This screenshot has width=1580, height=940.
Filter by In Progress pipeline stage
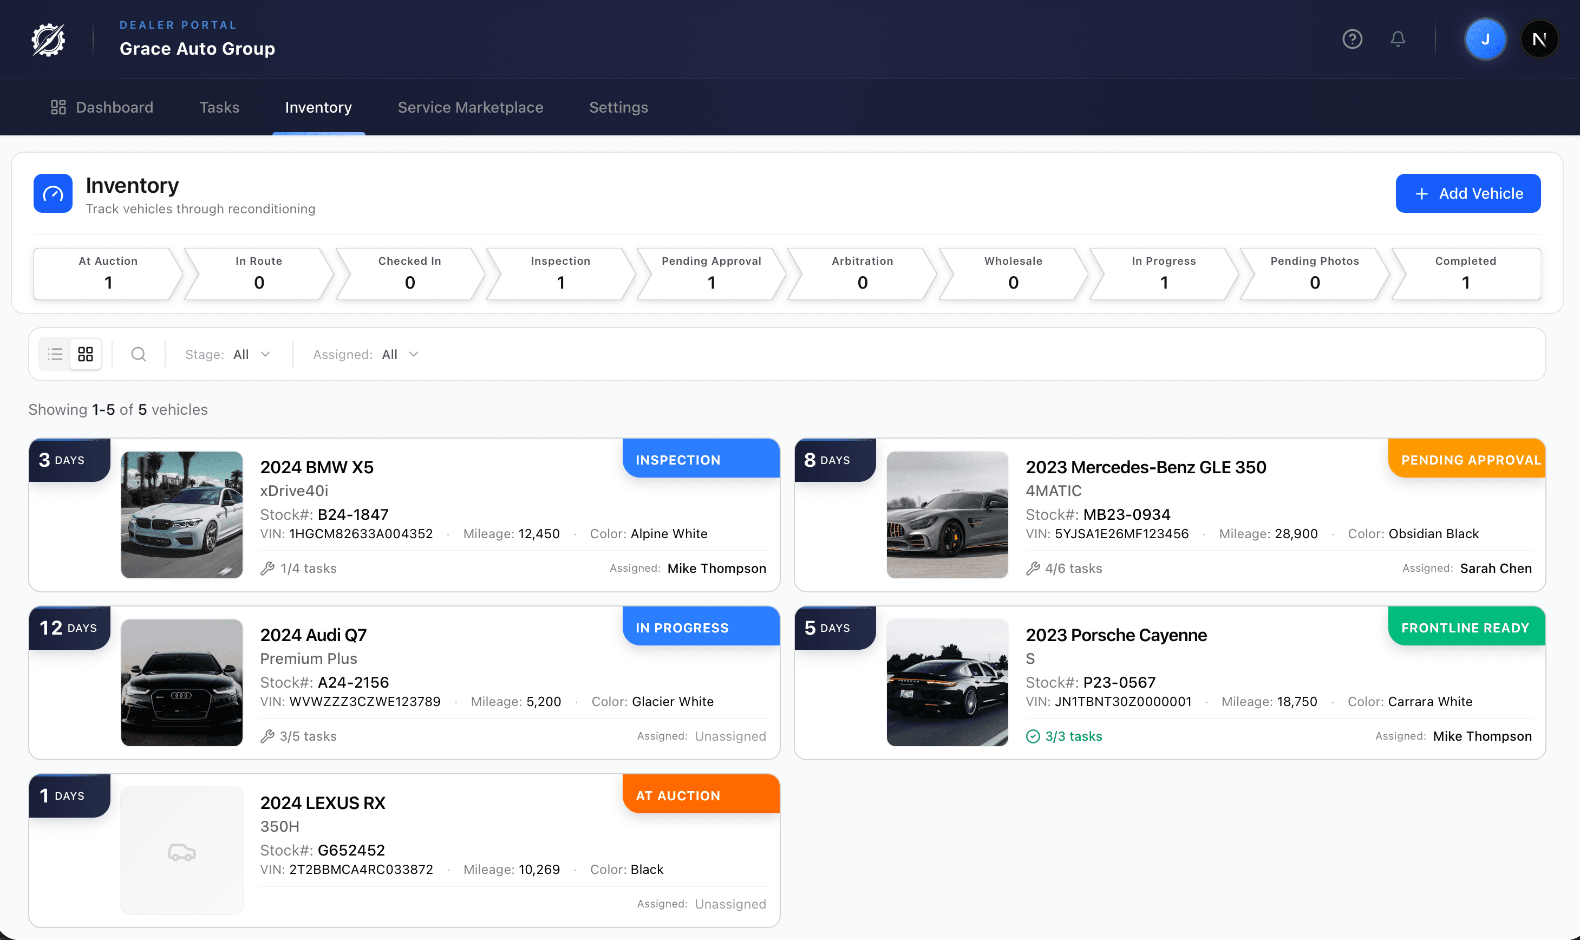1164,273
